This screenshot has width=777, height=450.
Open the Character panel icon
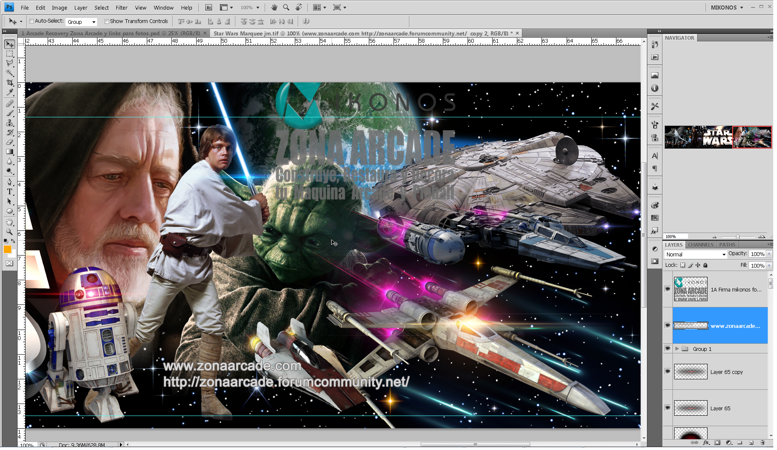pos(655,156)
